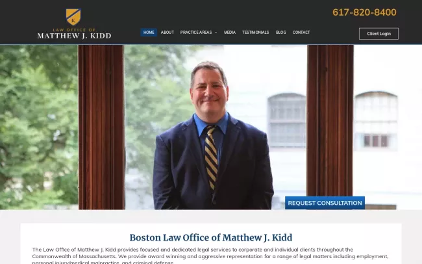Call the 617-820-8400 phone number link
Viewport: 422px width, 264px height.
point(364,12)
